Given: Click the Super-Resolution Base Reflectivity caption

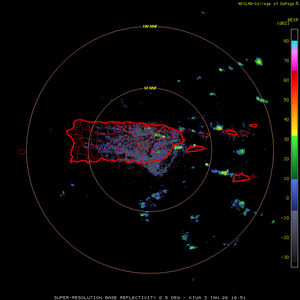Looking at the screenshot, I should point(150,298).
